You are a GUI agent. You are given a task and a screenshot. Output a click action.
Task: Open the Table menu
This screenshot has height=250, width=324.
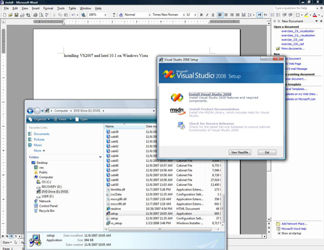[72, 8]
